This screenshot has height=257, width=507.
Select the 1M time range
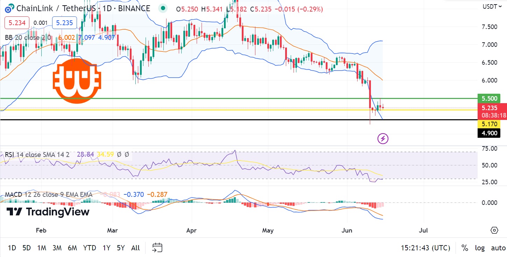click(x=42, y=248)
